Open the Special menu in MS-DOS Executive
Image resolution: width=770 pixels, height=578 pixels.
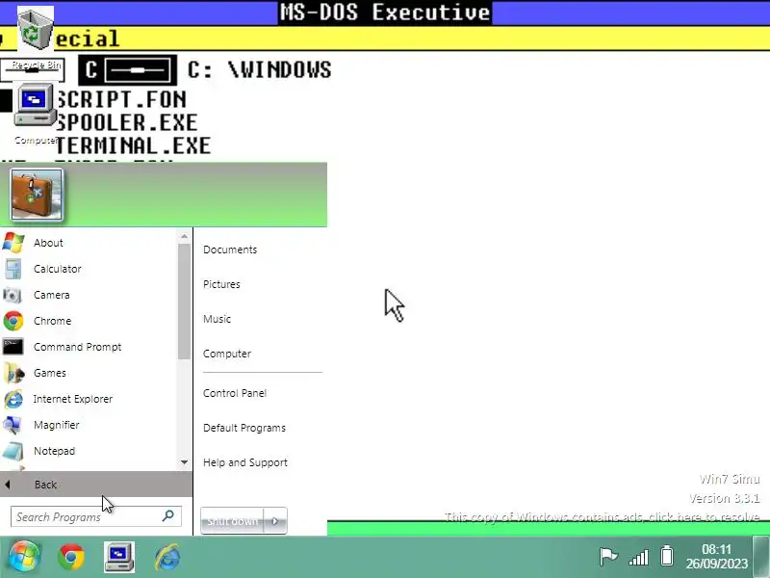[x=87, y=39]
